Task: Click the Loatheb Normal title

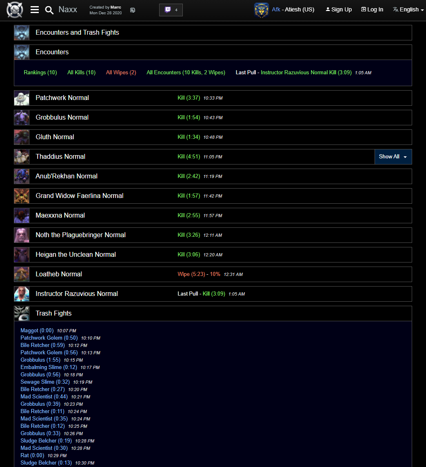Action: tap(59, 274)
